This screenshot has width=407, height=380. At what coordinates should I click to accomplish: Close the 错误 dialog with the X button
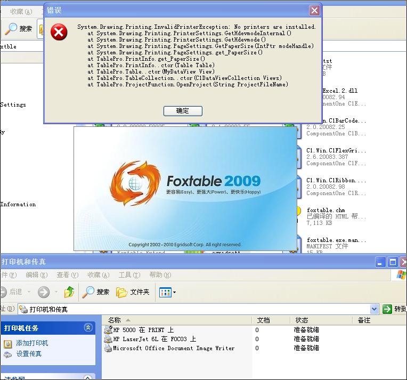(314, 10)
